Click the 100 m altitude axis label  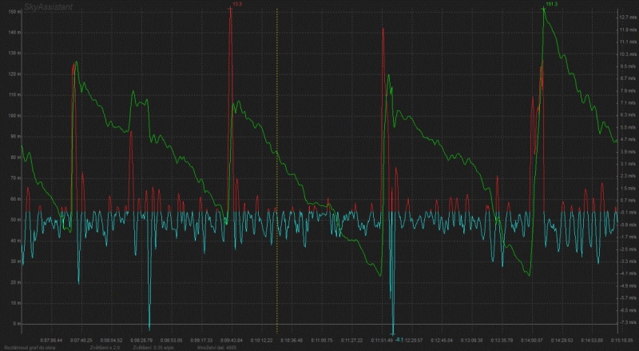(13, 117)
